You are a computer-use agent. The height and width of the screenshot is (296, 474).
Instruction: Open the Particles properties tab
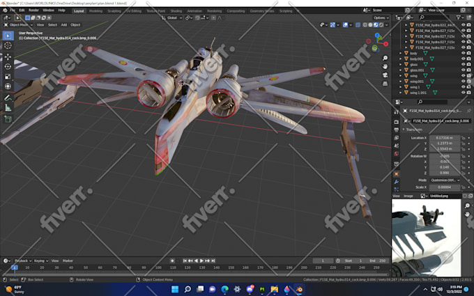click(397, 189)
